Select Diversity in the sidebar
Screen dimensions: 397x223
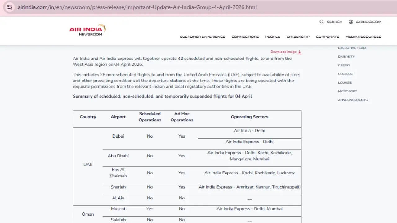pos(346,56)
